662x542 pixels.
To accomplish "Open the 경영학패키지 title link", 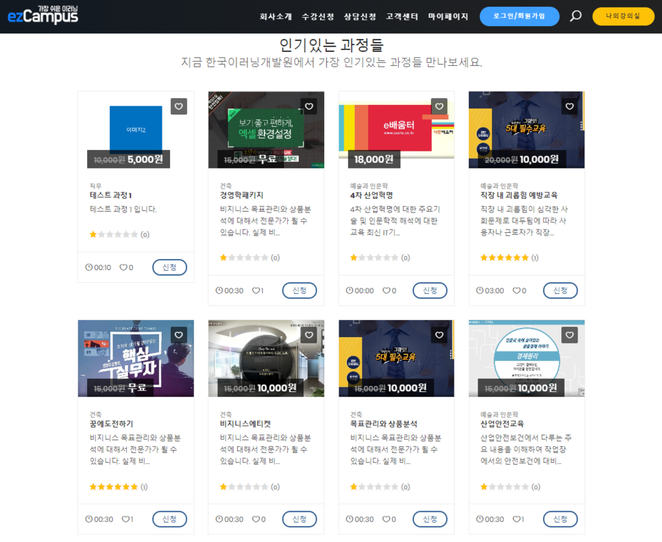I will coord(241,195).
